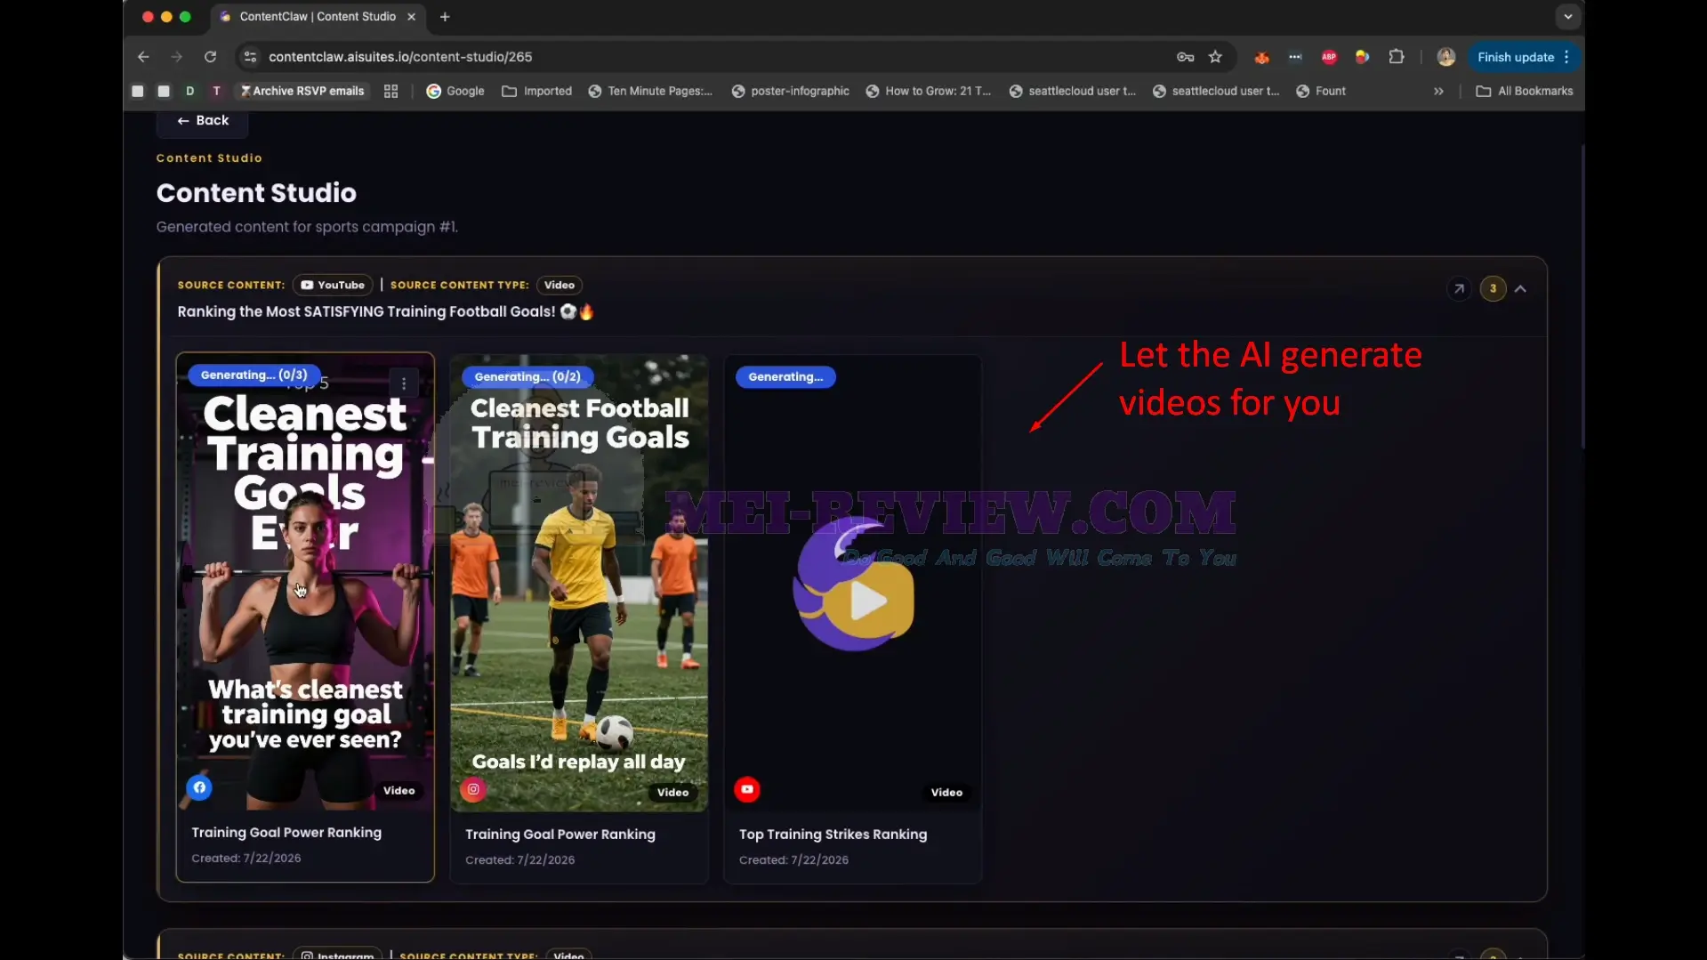The height and width of the screenshot is (960, 1707).
Task: Click the YouTube source content badge
Action: coord(333,285)
